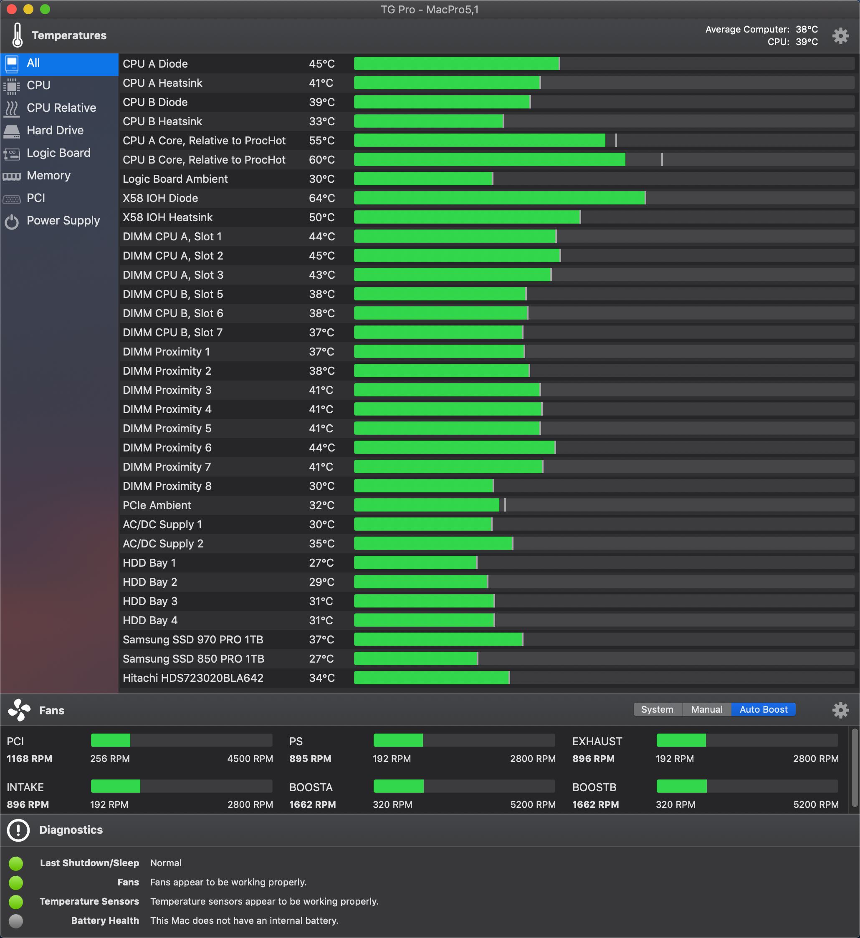Viewport: 860px width, 938px height.
Task: Select Auto Boost fan mode
Action: click(x=763, y=709)
